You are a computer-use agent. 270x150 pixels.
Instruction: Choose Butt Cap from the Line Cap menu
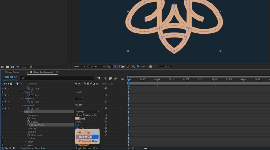(87, 132)
